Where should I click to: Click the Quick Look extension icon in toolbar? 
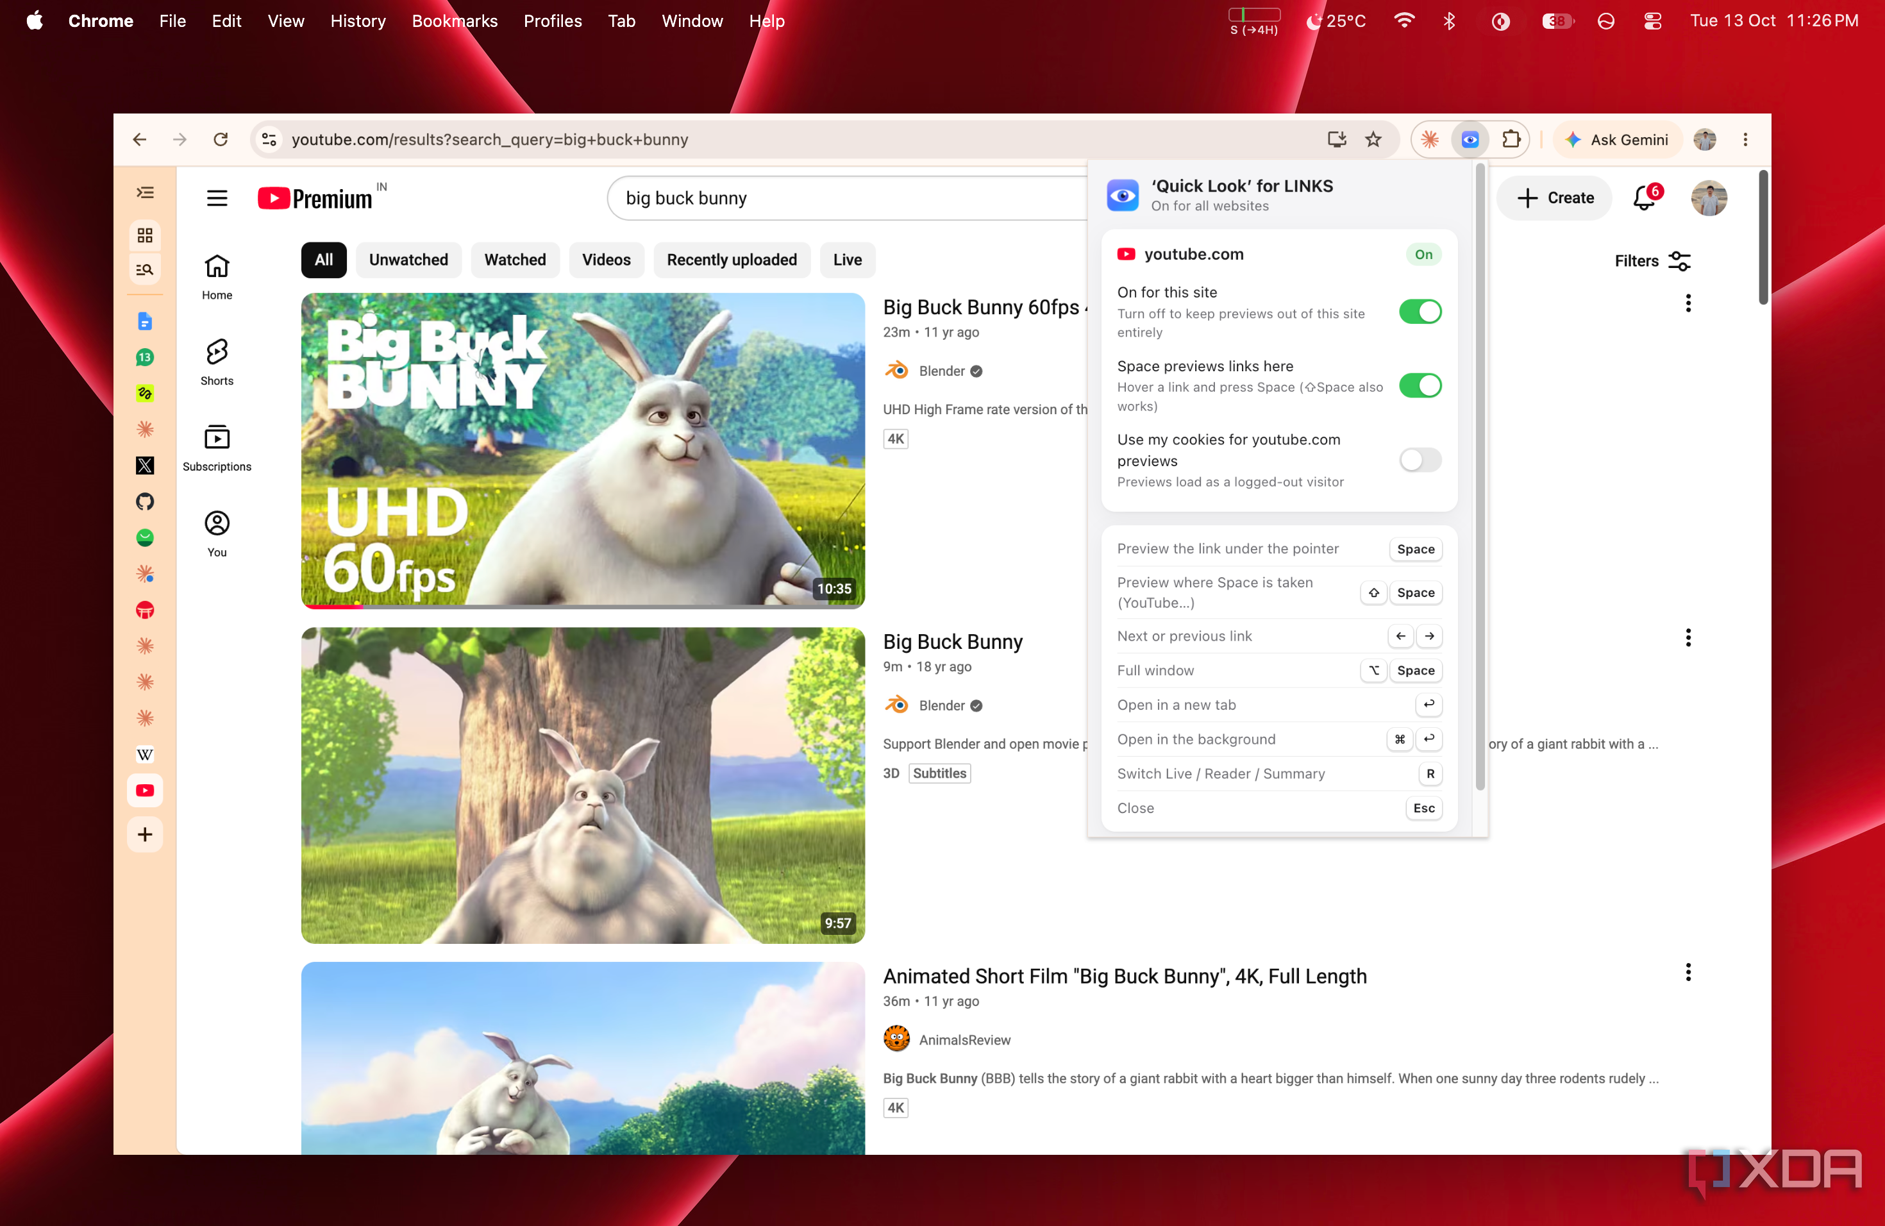[x=1469, y=140]
